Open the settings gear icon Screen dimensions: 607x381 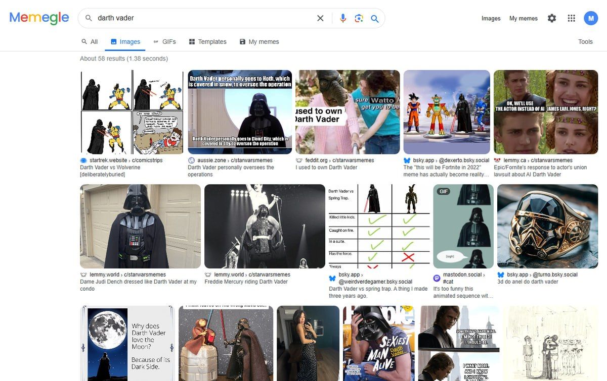552,18
